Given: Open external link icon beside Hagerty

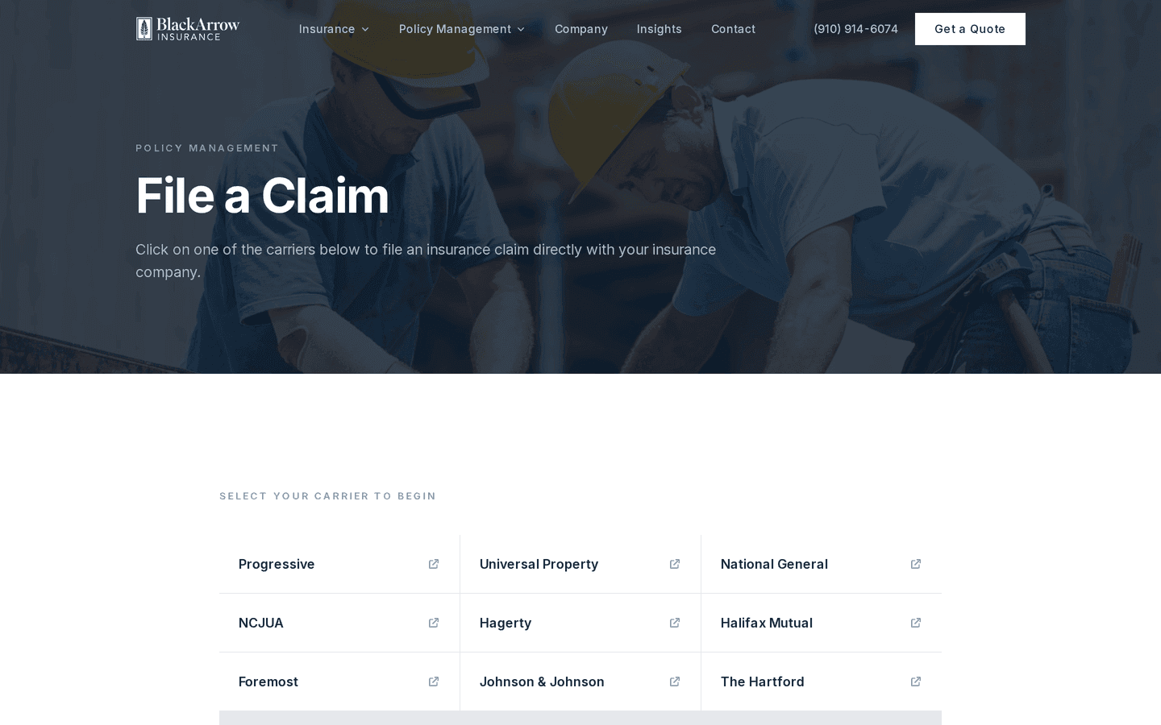Looking at the screenshot, I should pyautogui.click(x=675, y=623).
